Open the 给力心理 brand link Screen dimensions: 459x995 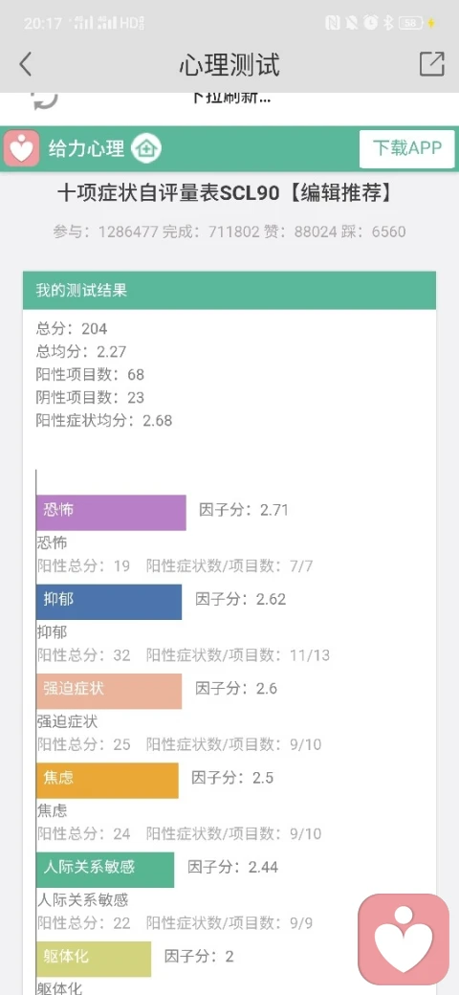click(87, 149)
